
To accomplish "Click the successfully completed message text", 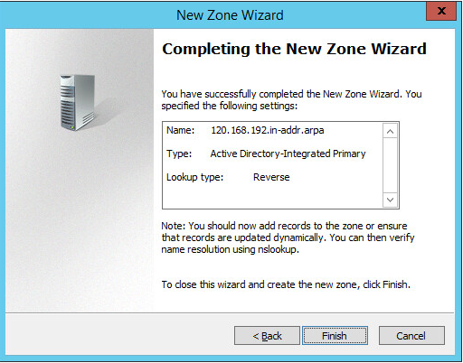I will tap(291, 100).
